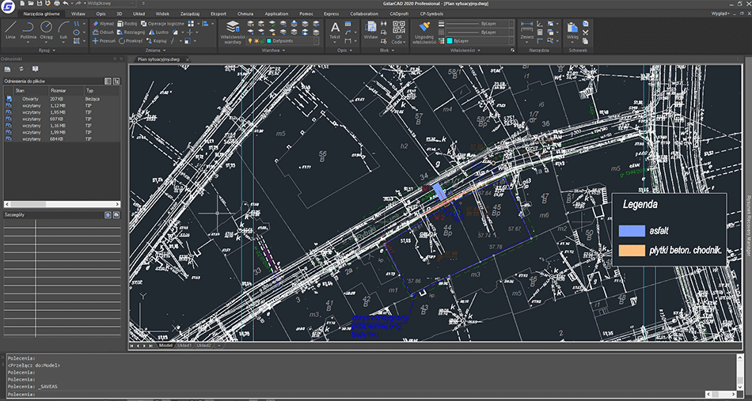Select the Linia drawing tool
This screenshot has height=401, width=752.
point(10,29)
